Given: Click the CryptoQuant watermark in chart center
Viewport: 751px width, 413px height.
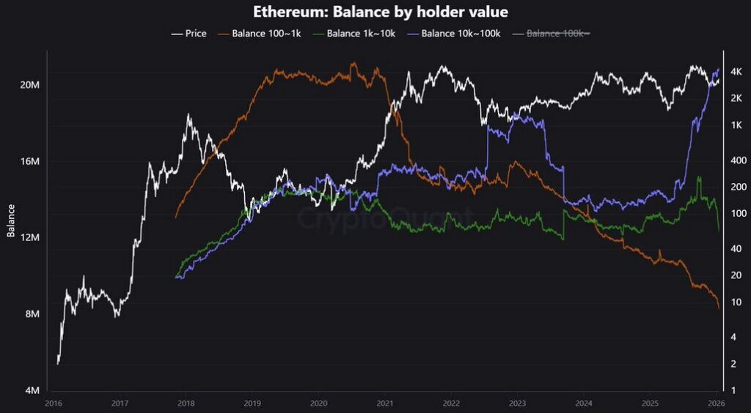Looking at the screenshot, I should coord(385,217).
